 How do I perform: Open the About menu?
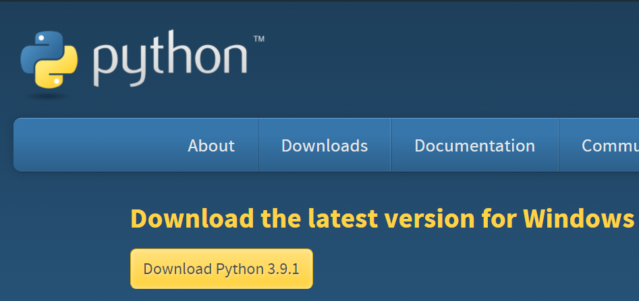tap(211, 145)
